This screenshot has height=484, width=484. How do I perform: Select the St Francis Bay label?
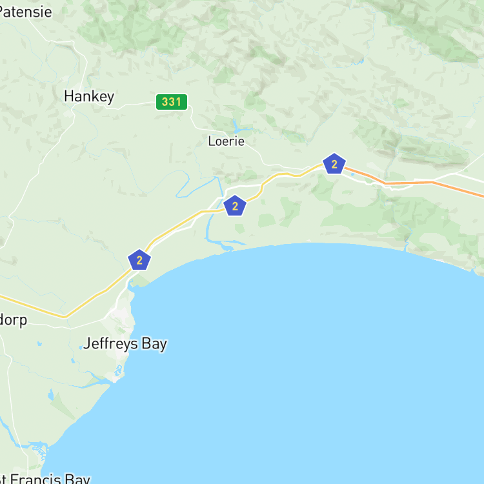tap(45, 478)
